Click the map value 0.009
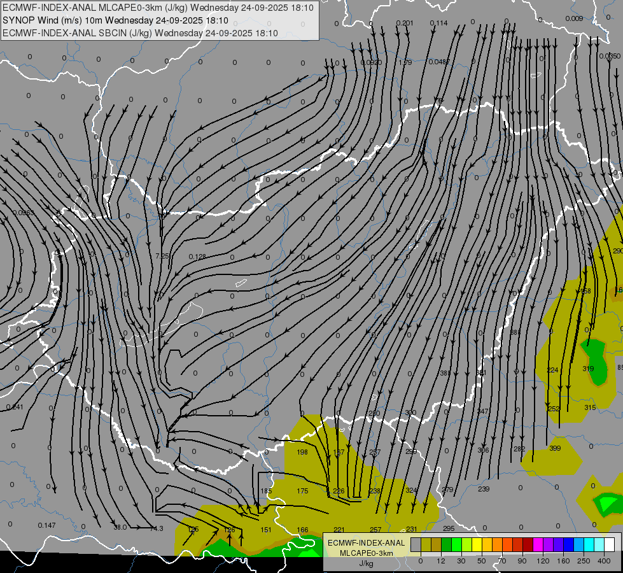Image resolution: width=623 pixels, height=573 pixels. (x=574, y=18)
